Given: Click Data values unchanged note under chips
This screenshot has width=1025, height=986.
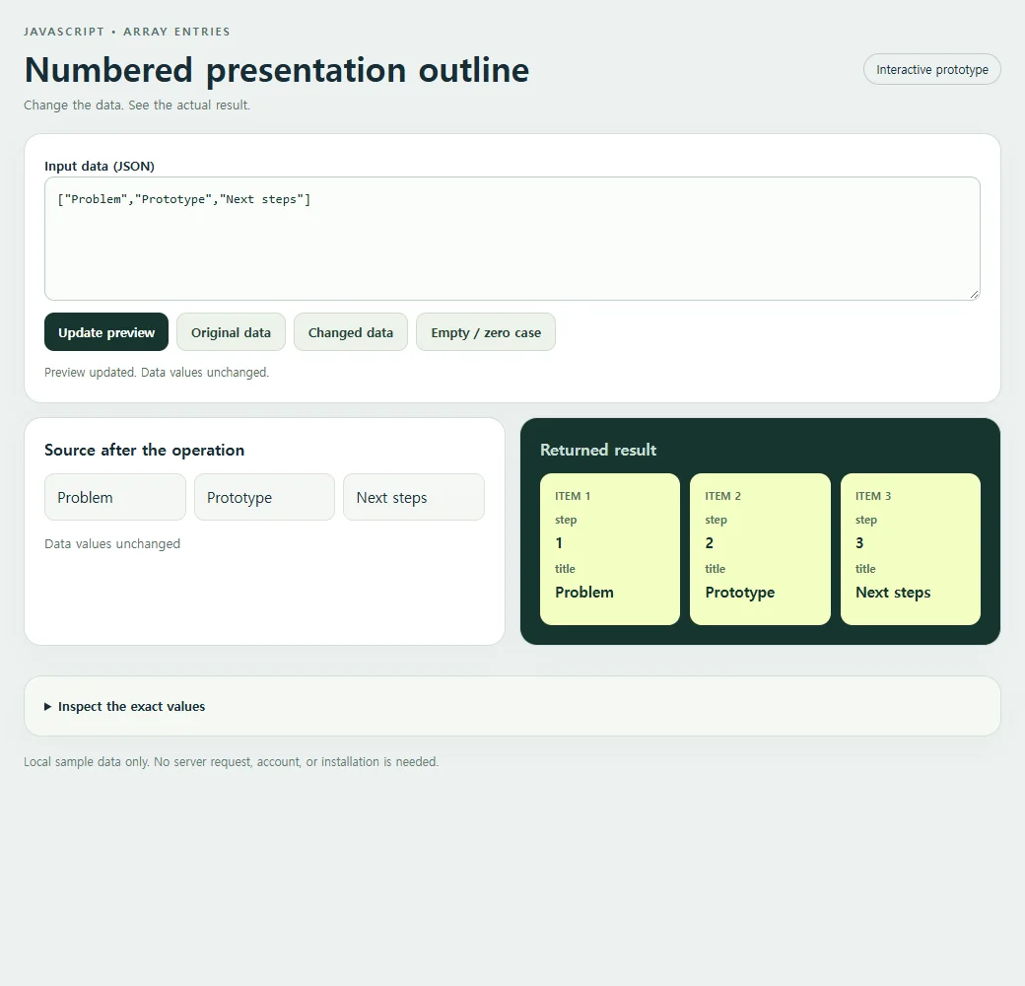Looking at the screenshot, I should (112, 544).
